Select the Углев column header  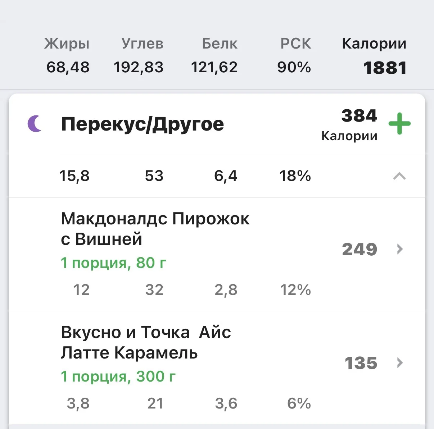tap(142, 44)
